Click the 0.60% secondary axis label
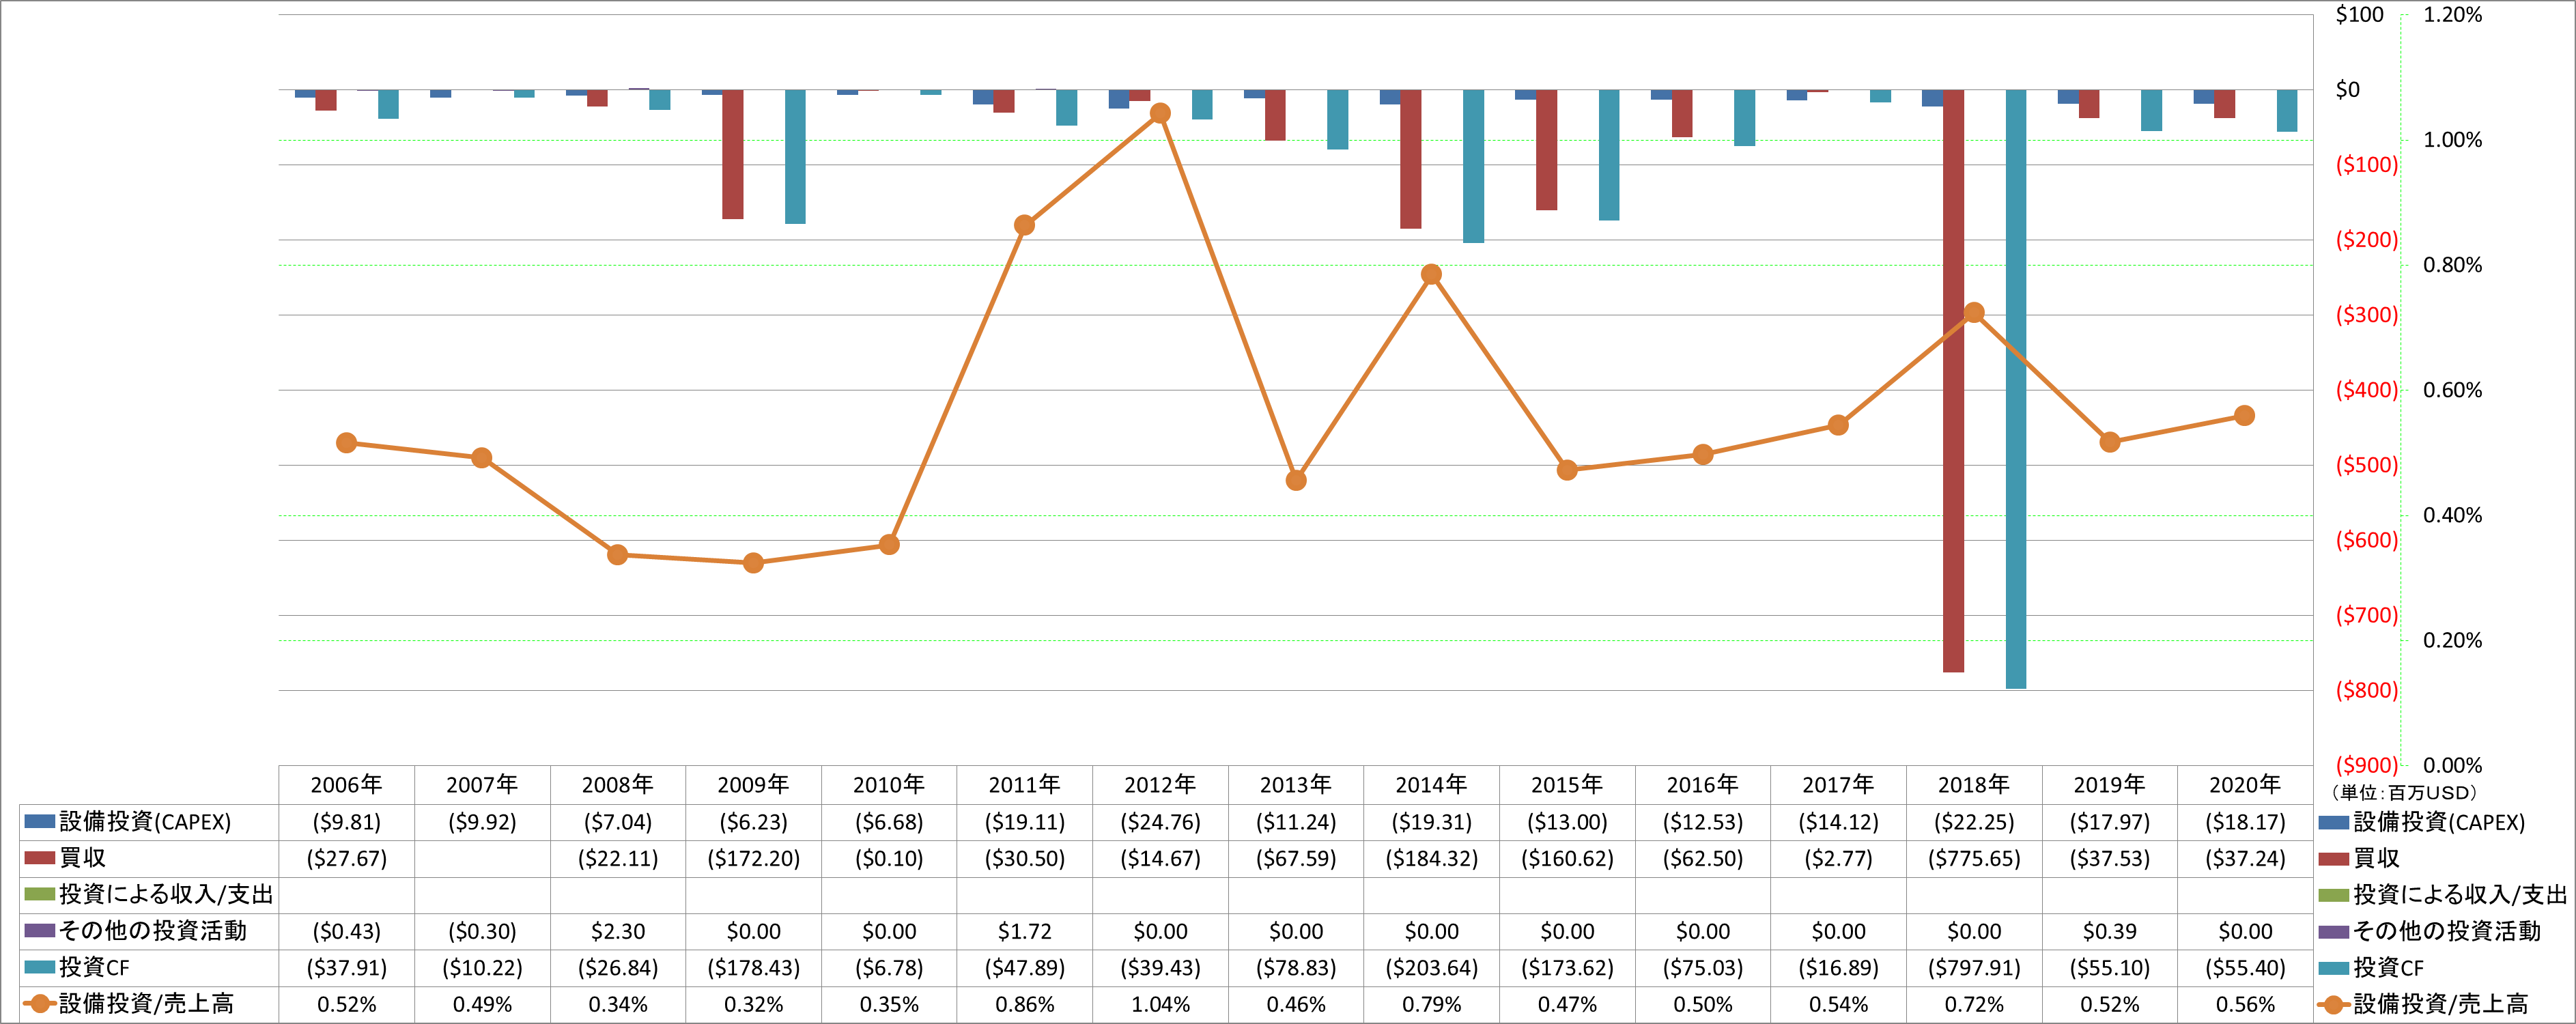 (2452, 390)
